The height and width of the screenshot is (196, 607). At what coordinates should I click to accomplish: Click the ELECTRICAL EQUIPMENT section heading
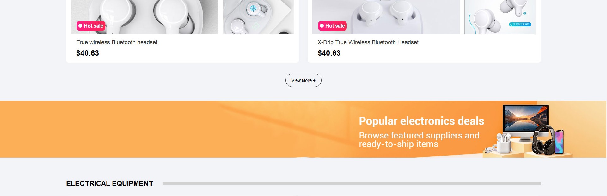[110, 184]
